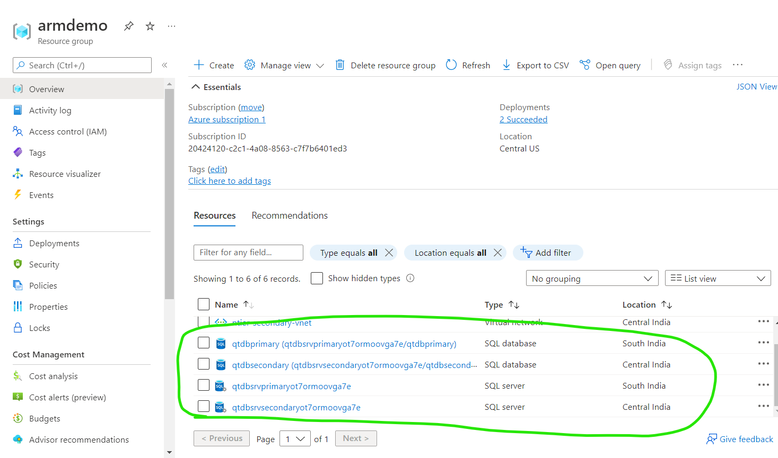Switch to the Recommendations tab
778x458 pixels.
(x=290, y=215)
